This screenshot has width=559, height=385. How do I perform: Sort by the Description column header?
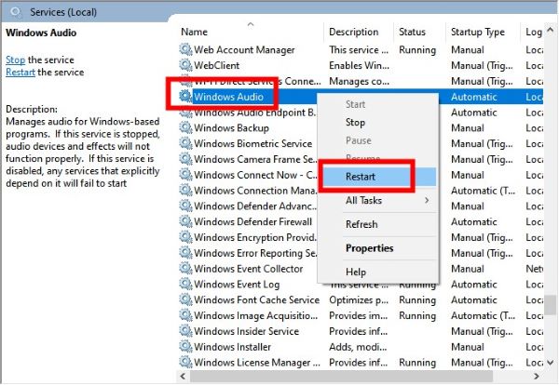[x=353, y=32]
